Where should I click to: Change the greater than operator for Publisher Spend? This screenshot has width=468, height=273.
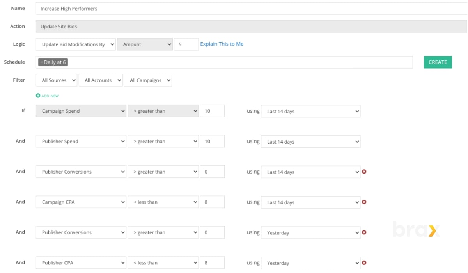pyautogui.click(x=163, y=141)
